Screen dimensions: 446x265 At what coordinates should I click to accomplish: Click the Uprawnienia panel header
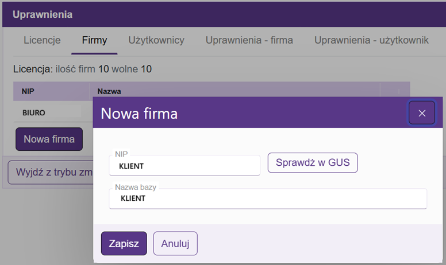(x=223, y=14)
